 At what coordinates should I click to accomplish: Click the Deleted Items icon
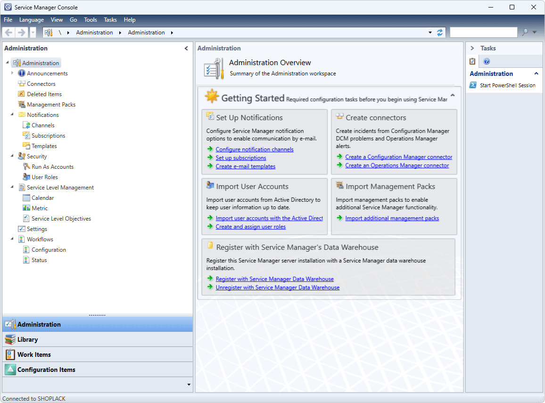coord(22,94)
